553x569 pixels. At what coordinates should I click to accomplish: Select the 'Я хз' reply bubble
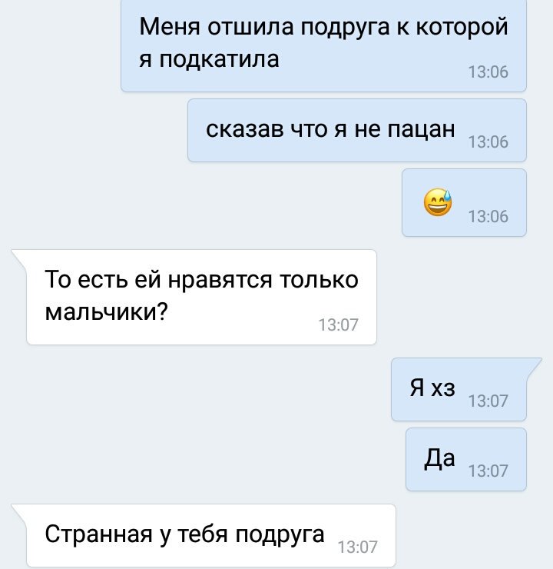coord(459,389)
